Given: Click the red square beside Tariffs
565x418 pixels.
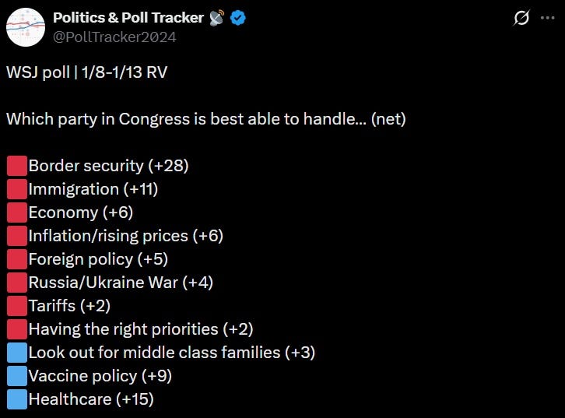Looking at the screenshot, I should [x=17, y=306].
